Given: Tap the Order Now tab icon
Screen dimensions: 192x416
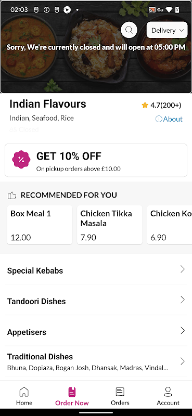Looking at the screenshot, I should point(72,392).
